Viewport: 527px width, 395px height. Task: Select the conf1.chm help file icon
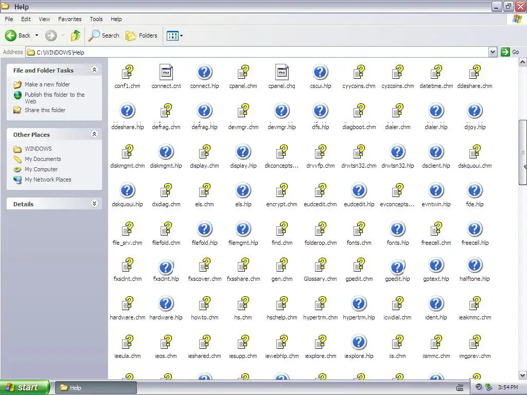click(128, 72)
